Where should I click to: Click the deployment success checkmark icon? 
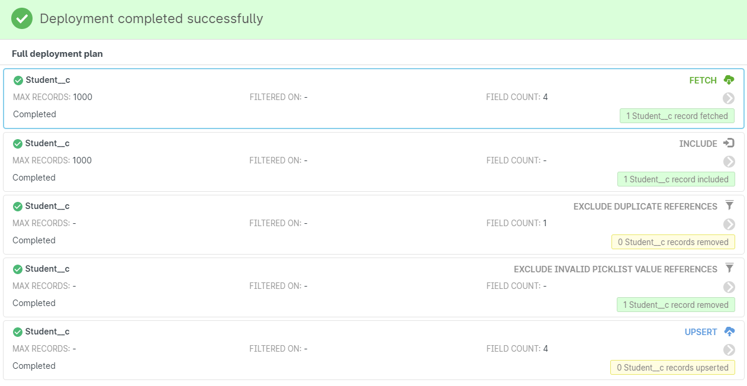tap(22, 19)
